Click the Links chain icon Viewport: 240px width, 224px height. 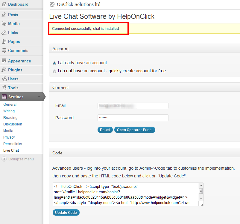click(4, 33)
